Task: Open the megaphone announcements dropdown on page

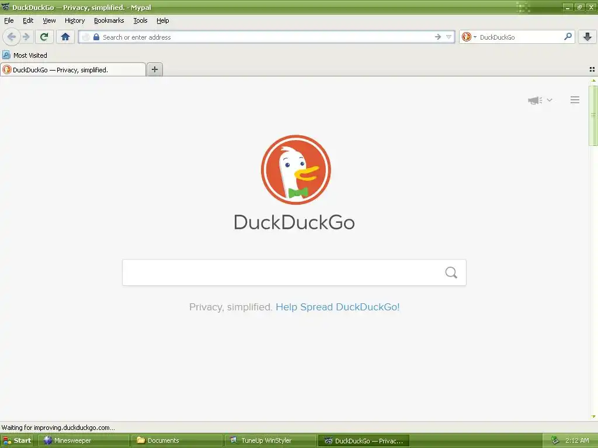Action: pyautogui.click(x=540, y=100)
